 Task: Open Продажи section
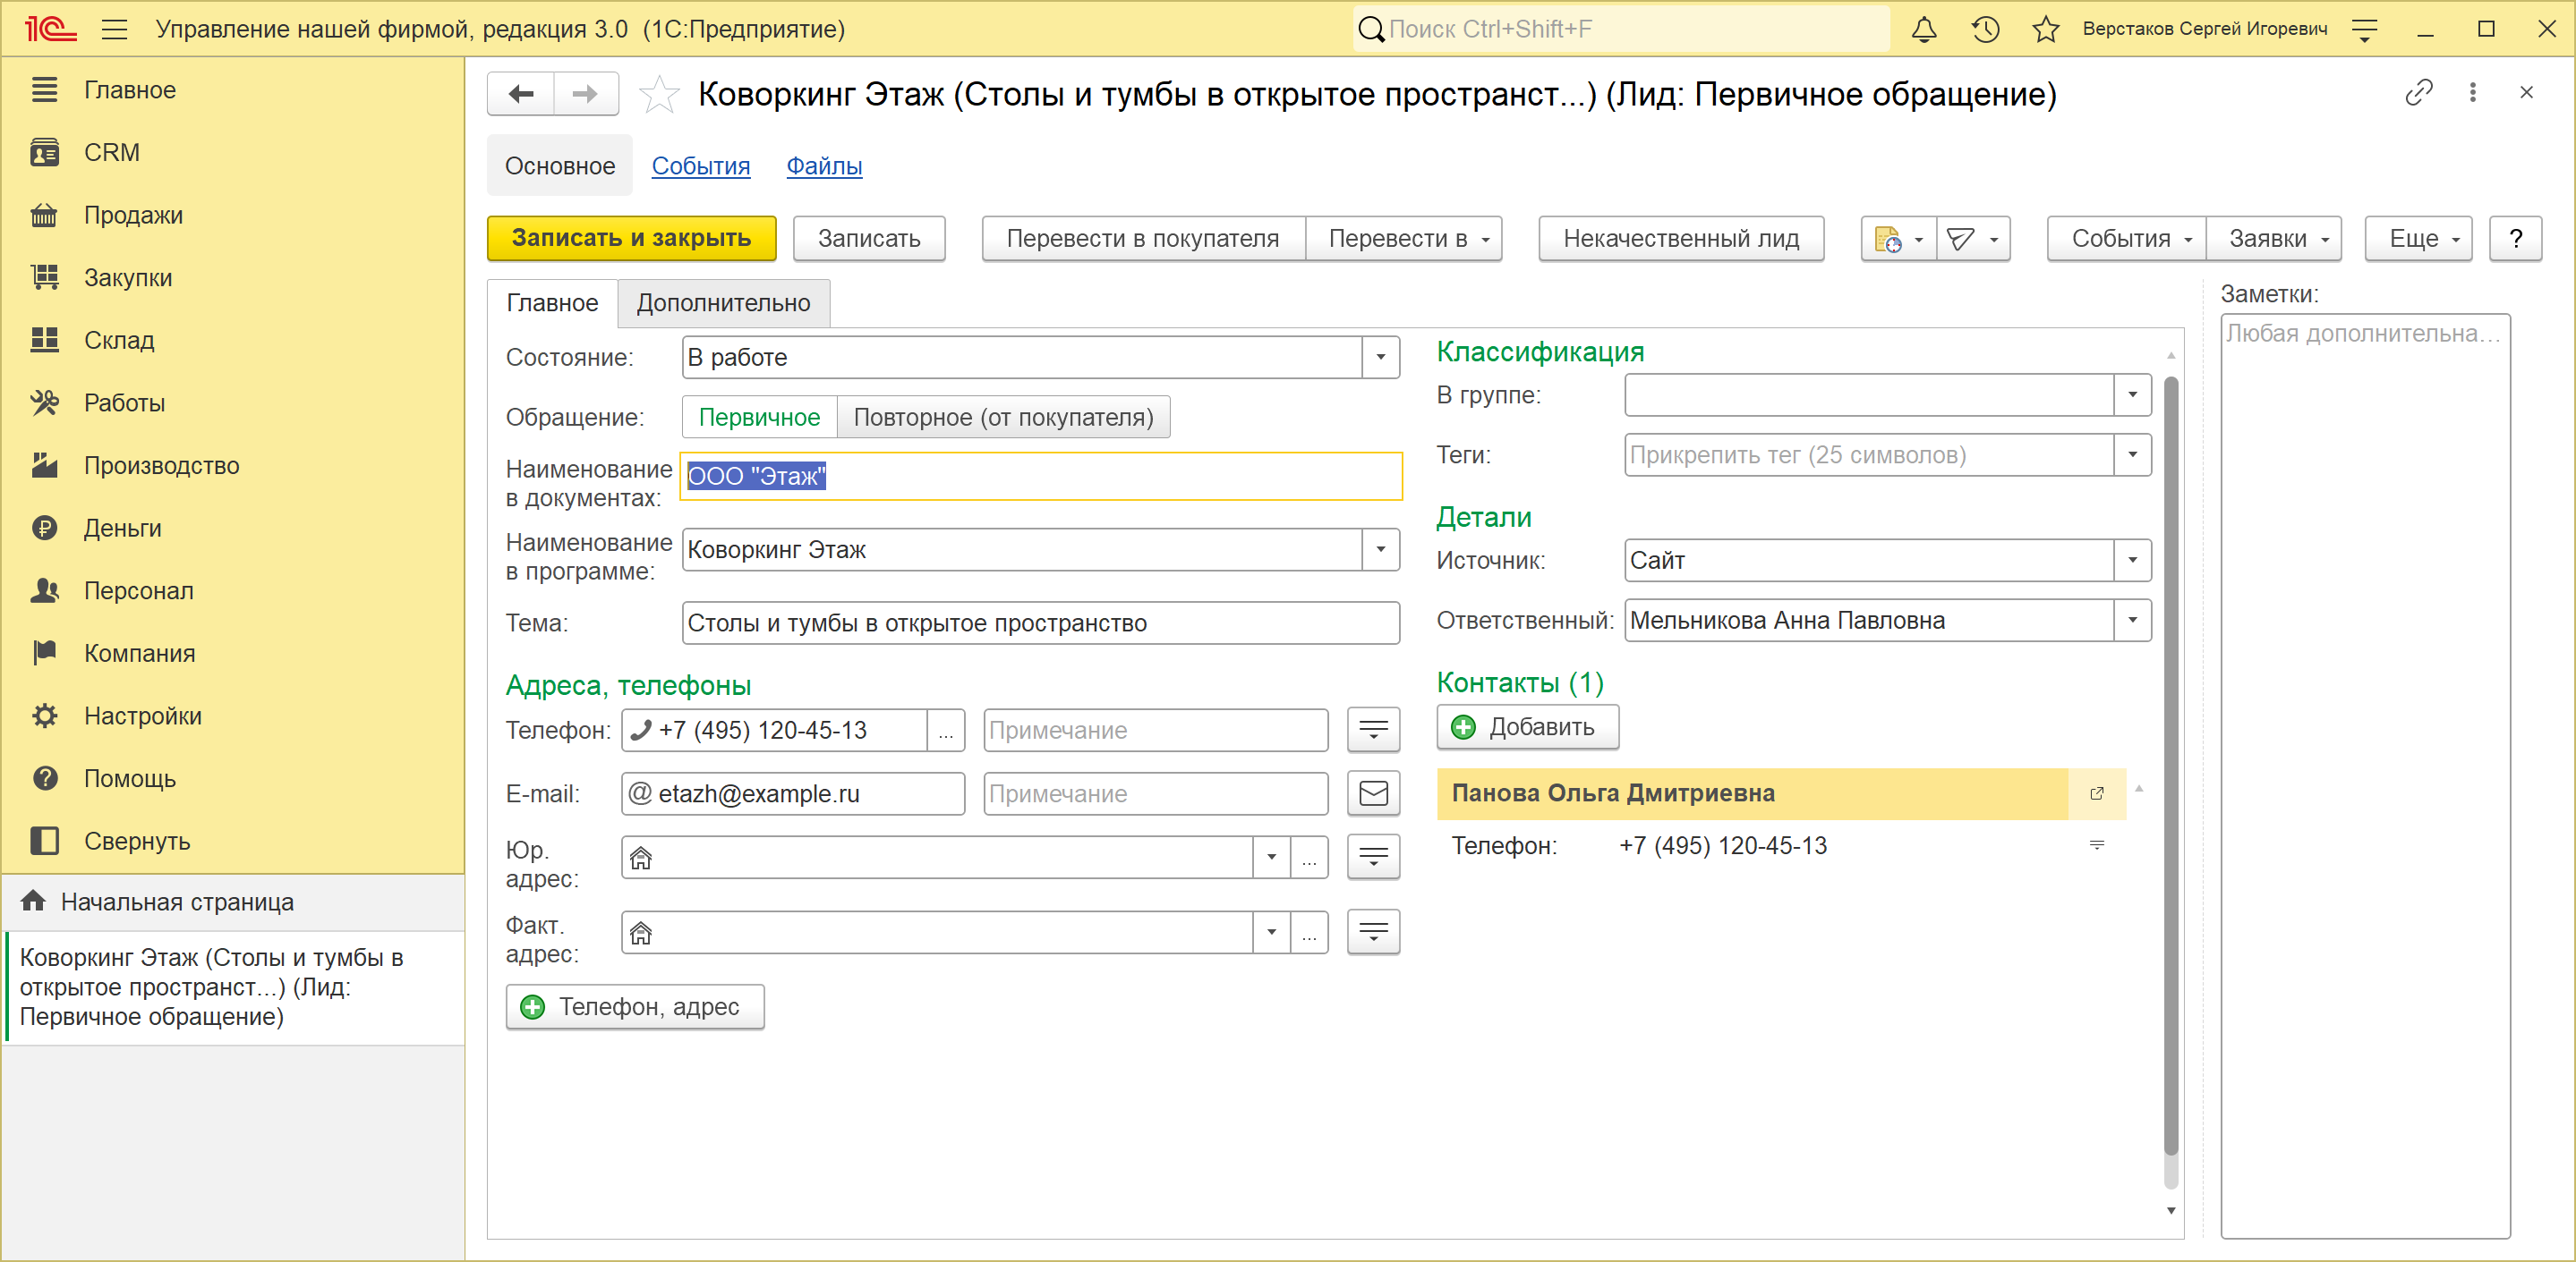tap(233, 216)
